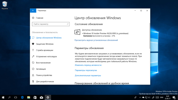Open the Корзина recycle bin on desktop

[x=5, y=5]
